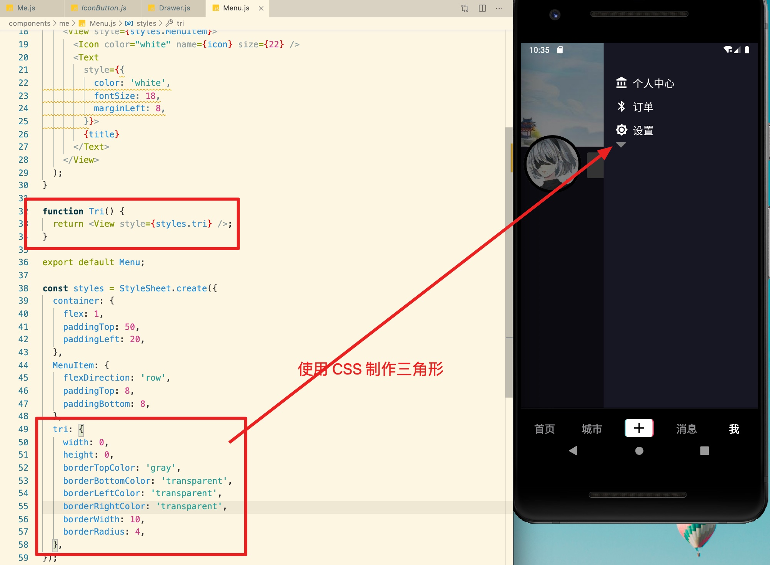The height and width of the screenshot is (565, 770).
Task: Click the Icon component line 19
Action: (x=186, y=45)
